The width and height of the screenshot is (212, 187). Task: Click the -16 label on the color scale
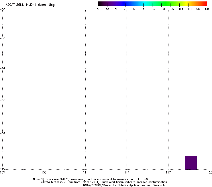(97, 9)
